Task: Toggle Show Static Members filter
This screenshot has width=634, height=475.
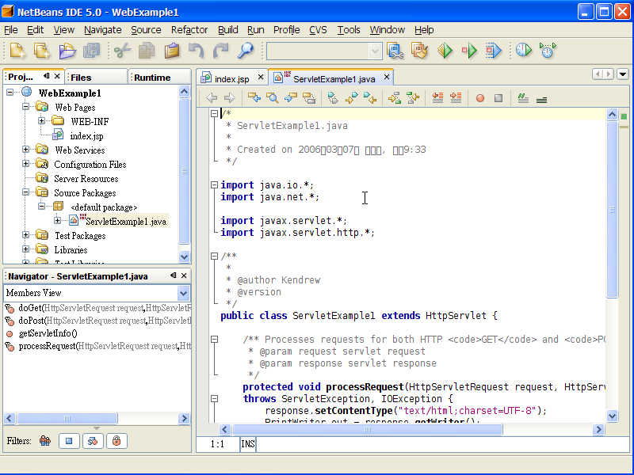Action: [x=93, y=441]
